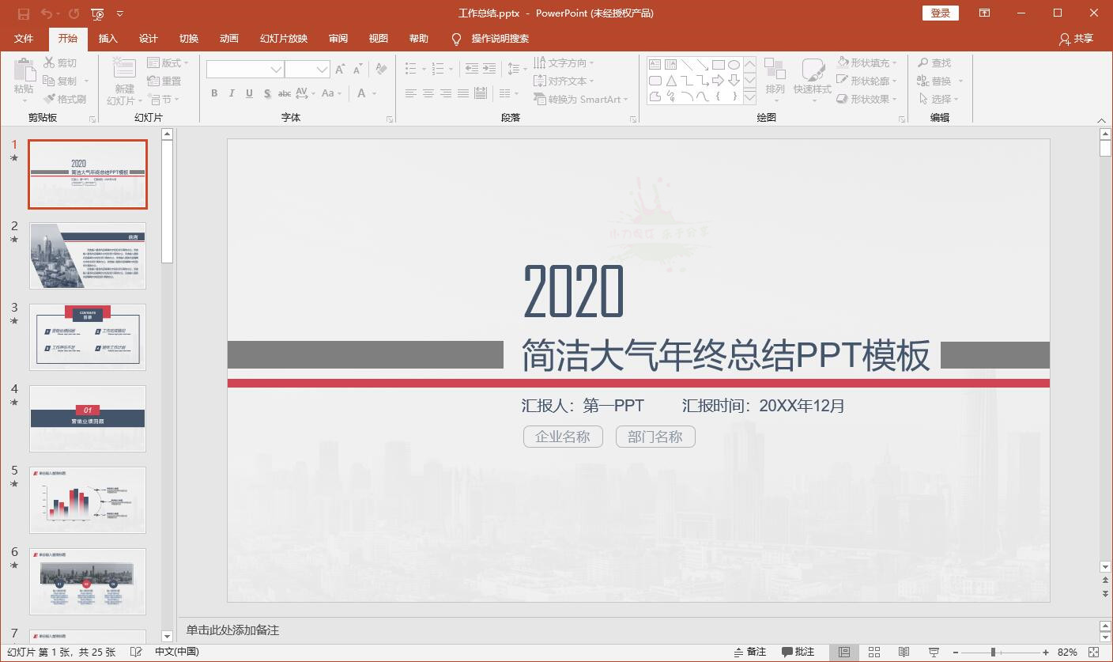Open the Arrange shapes tool
The width and height of the screenshot is (1113, 662).
pyautogui.click(x=775, y=78)
